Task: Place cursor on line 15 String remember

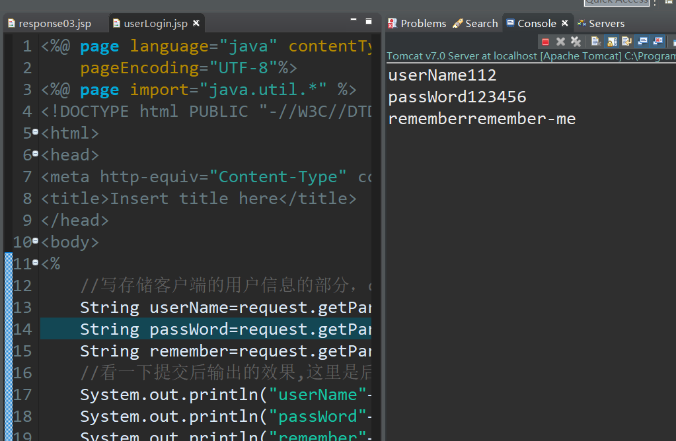Action: click(225, 351)
